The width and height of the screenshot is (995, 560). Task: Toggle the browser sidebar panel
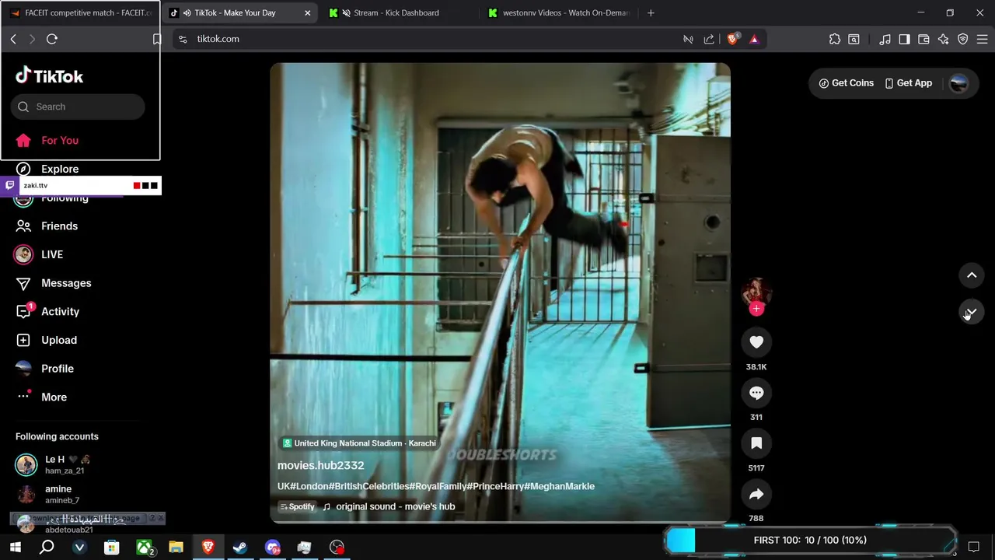(904, 39)
